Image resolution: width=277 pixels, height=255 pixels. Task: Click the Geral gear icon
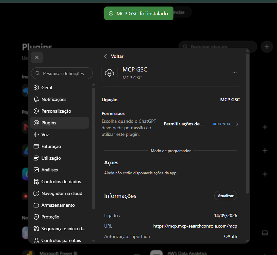click(36, 88)
